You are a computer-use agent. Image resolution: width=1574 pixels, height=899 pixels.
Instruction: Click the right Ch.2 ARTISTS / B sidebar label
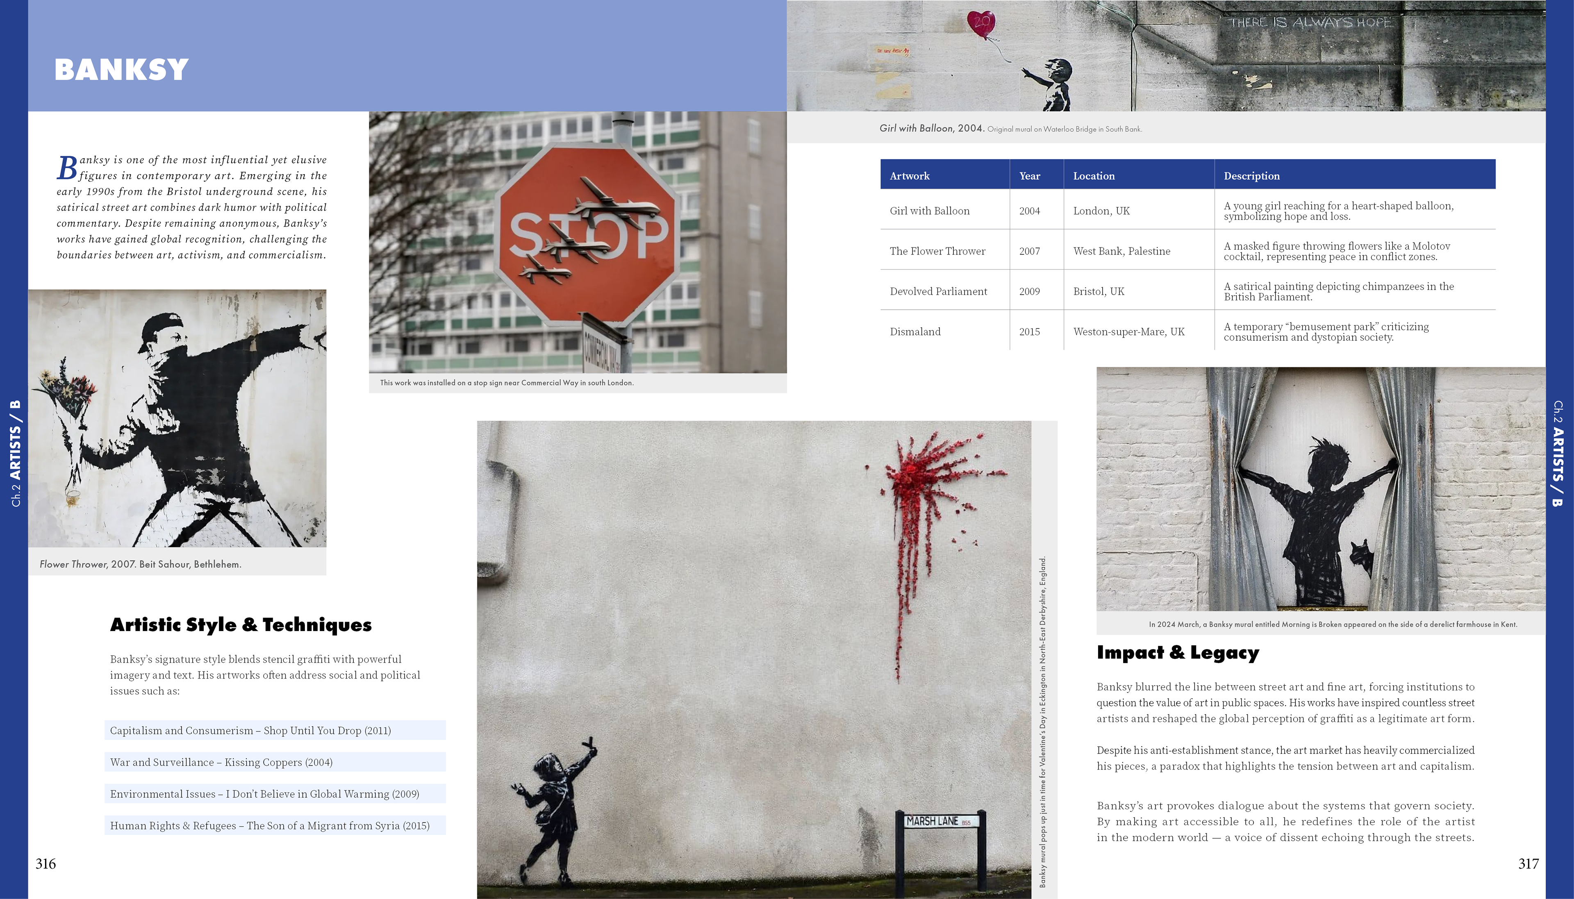click(x=1558, y=453)
